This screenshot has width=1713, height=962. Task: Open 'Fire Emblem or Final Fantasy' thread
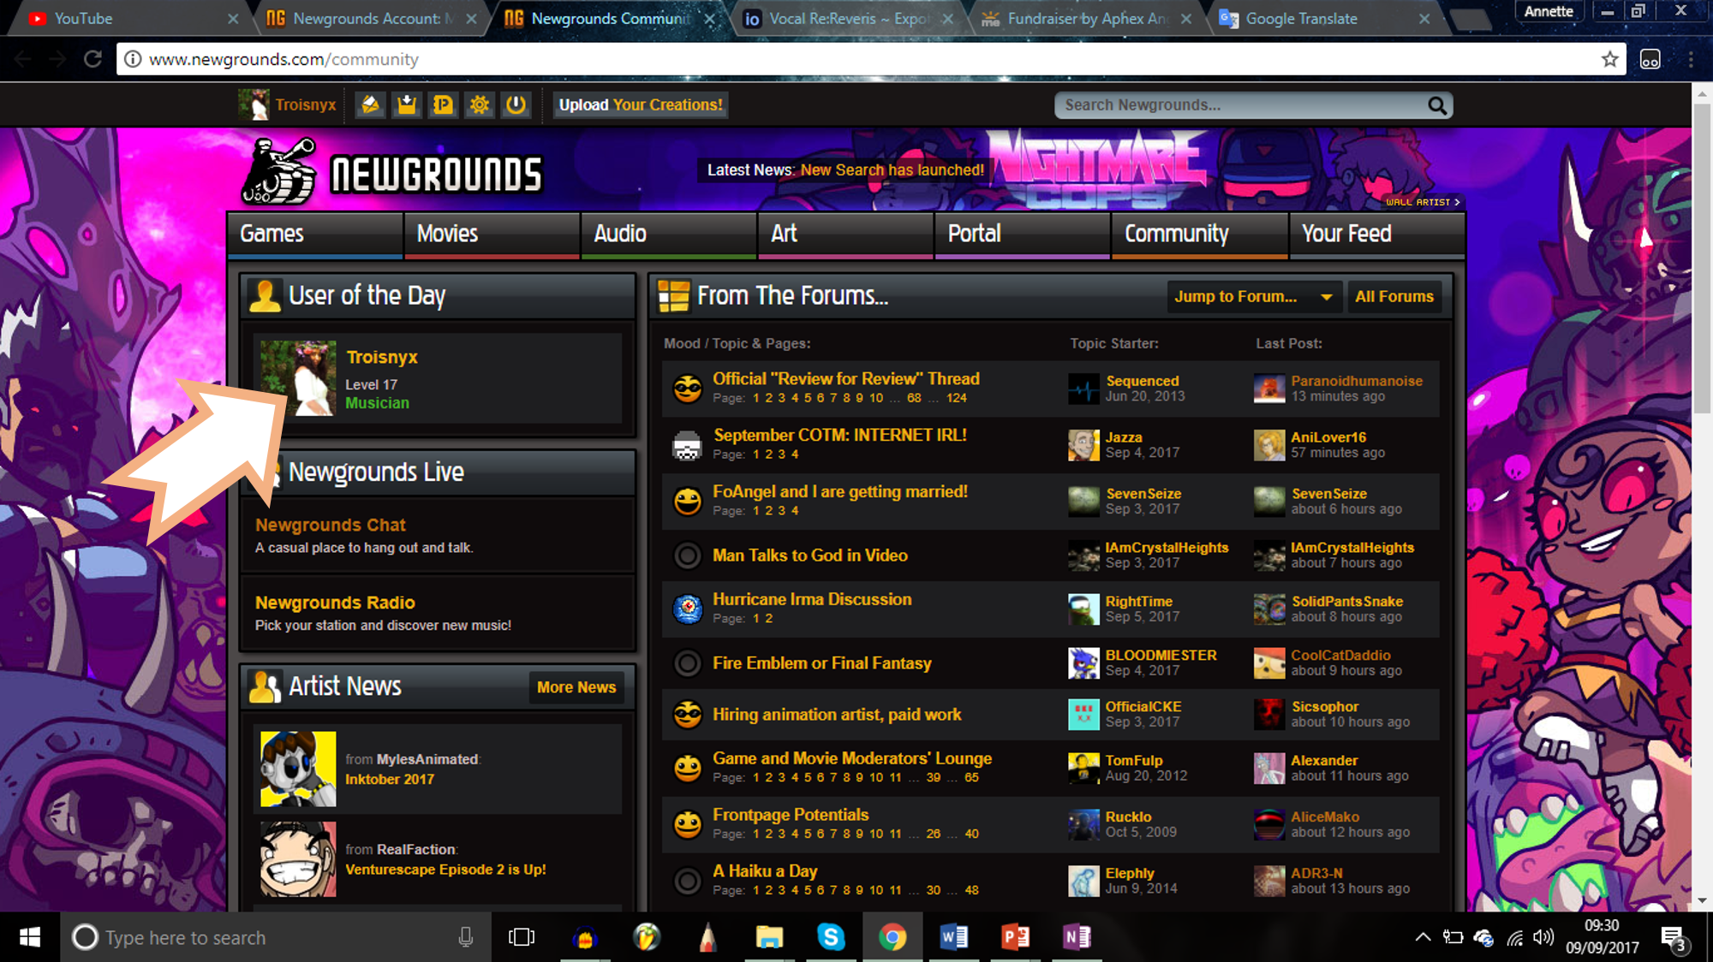822,663
